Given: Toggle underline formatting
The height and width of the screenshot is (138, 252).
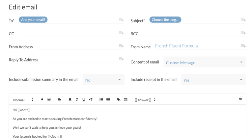Looking at the screenshot, I should coord(84,100).
